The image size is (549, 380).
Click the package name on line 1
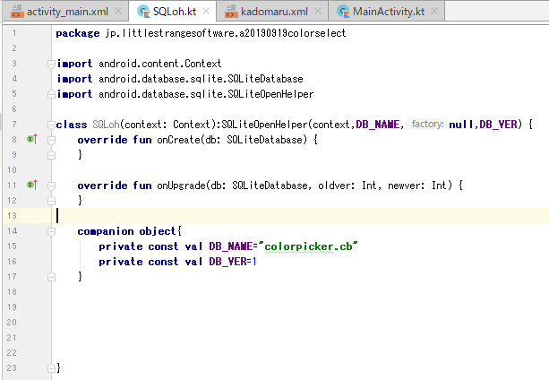(226, 33)
